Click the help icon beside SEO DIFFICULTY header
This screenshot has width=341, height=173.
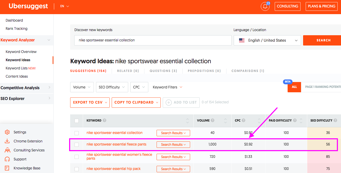(335, 120)
